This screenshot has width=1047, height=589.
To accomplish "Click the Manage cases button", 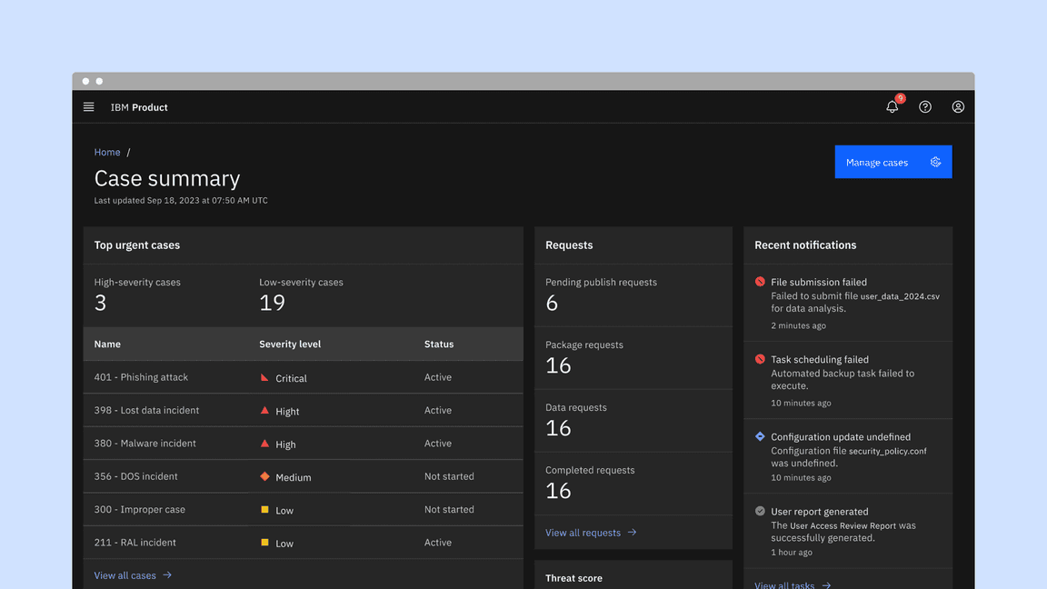I will click(x=876, y=162).
